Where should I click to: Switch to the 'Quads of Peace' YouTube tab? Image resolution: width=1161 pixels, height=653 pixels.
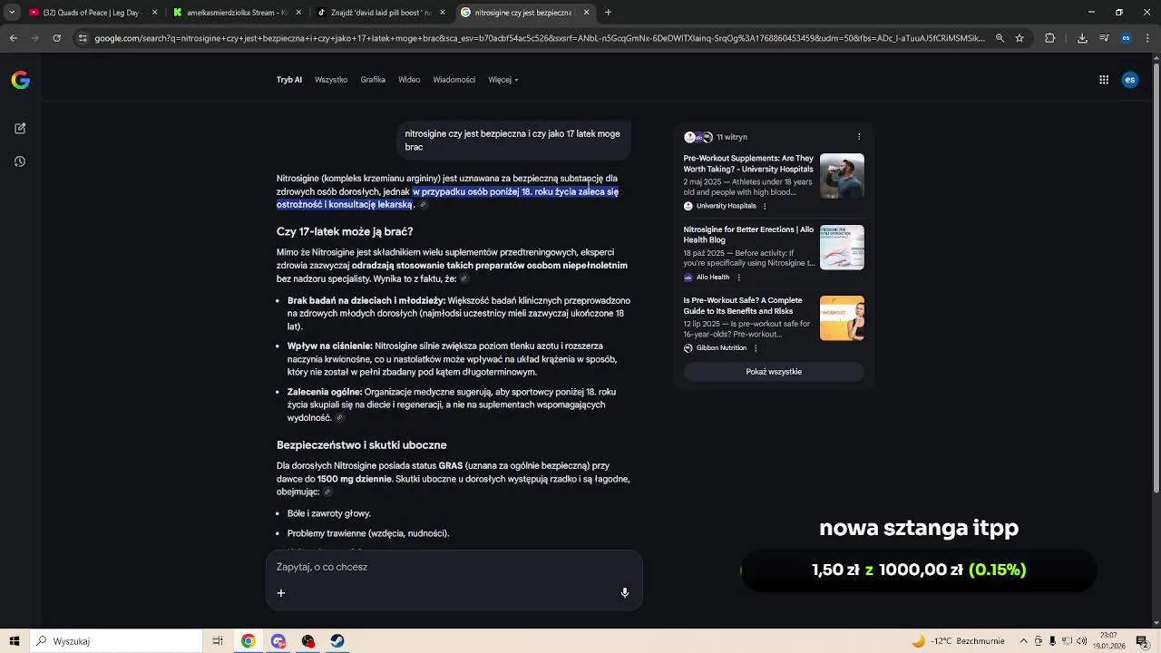93,13
